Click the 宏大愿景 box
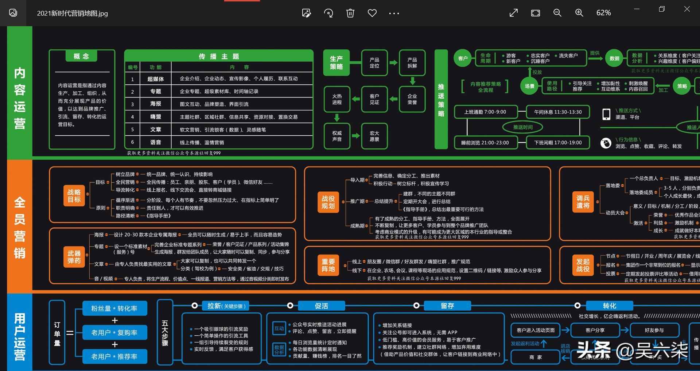 (374, 136)
